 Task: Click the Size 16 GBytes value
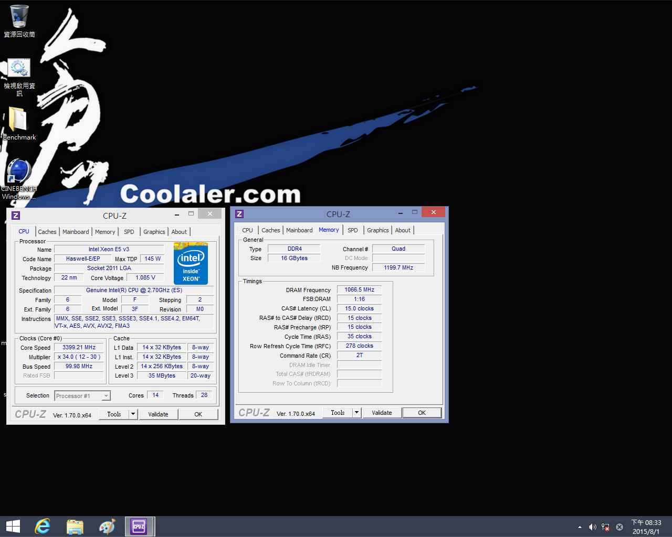click(x=294, y=258)
